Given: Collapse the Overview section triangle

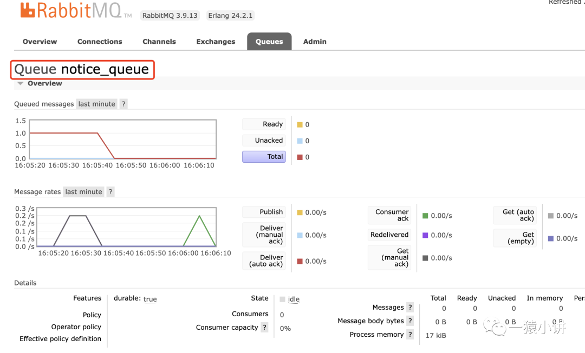Looking at the screenshot, I should (x=20, y=84).
